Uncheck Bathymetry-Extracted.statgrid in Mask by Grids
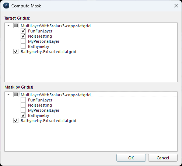 (16, 121)
